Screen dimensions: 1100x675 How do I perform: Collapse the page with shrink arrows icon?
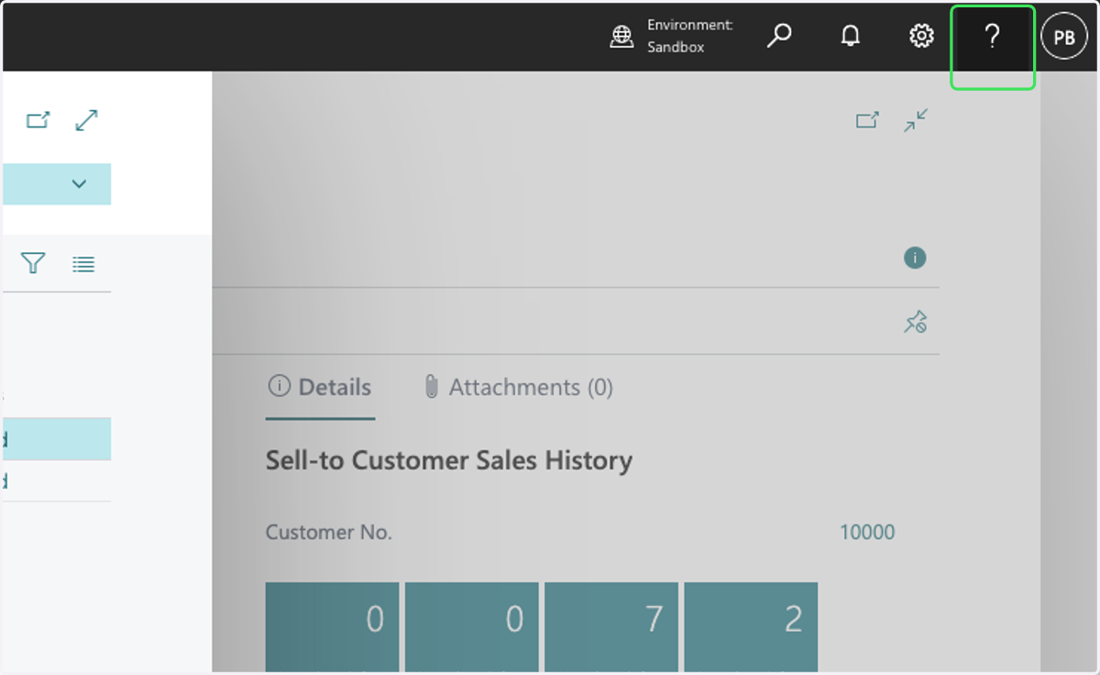(916, 120)
